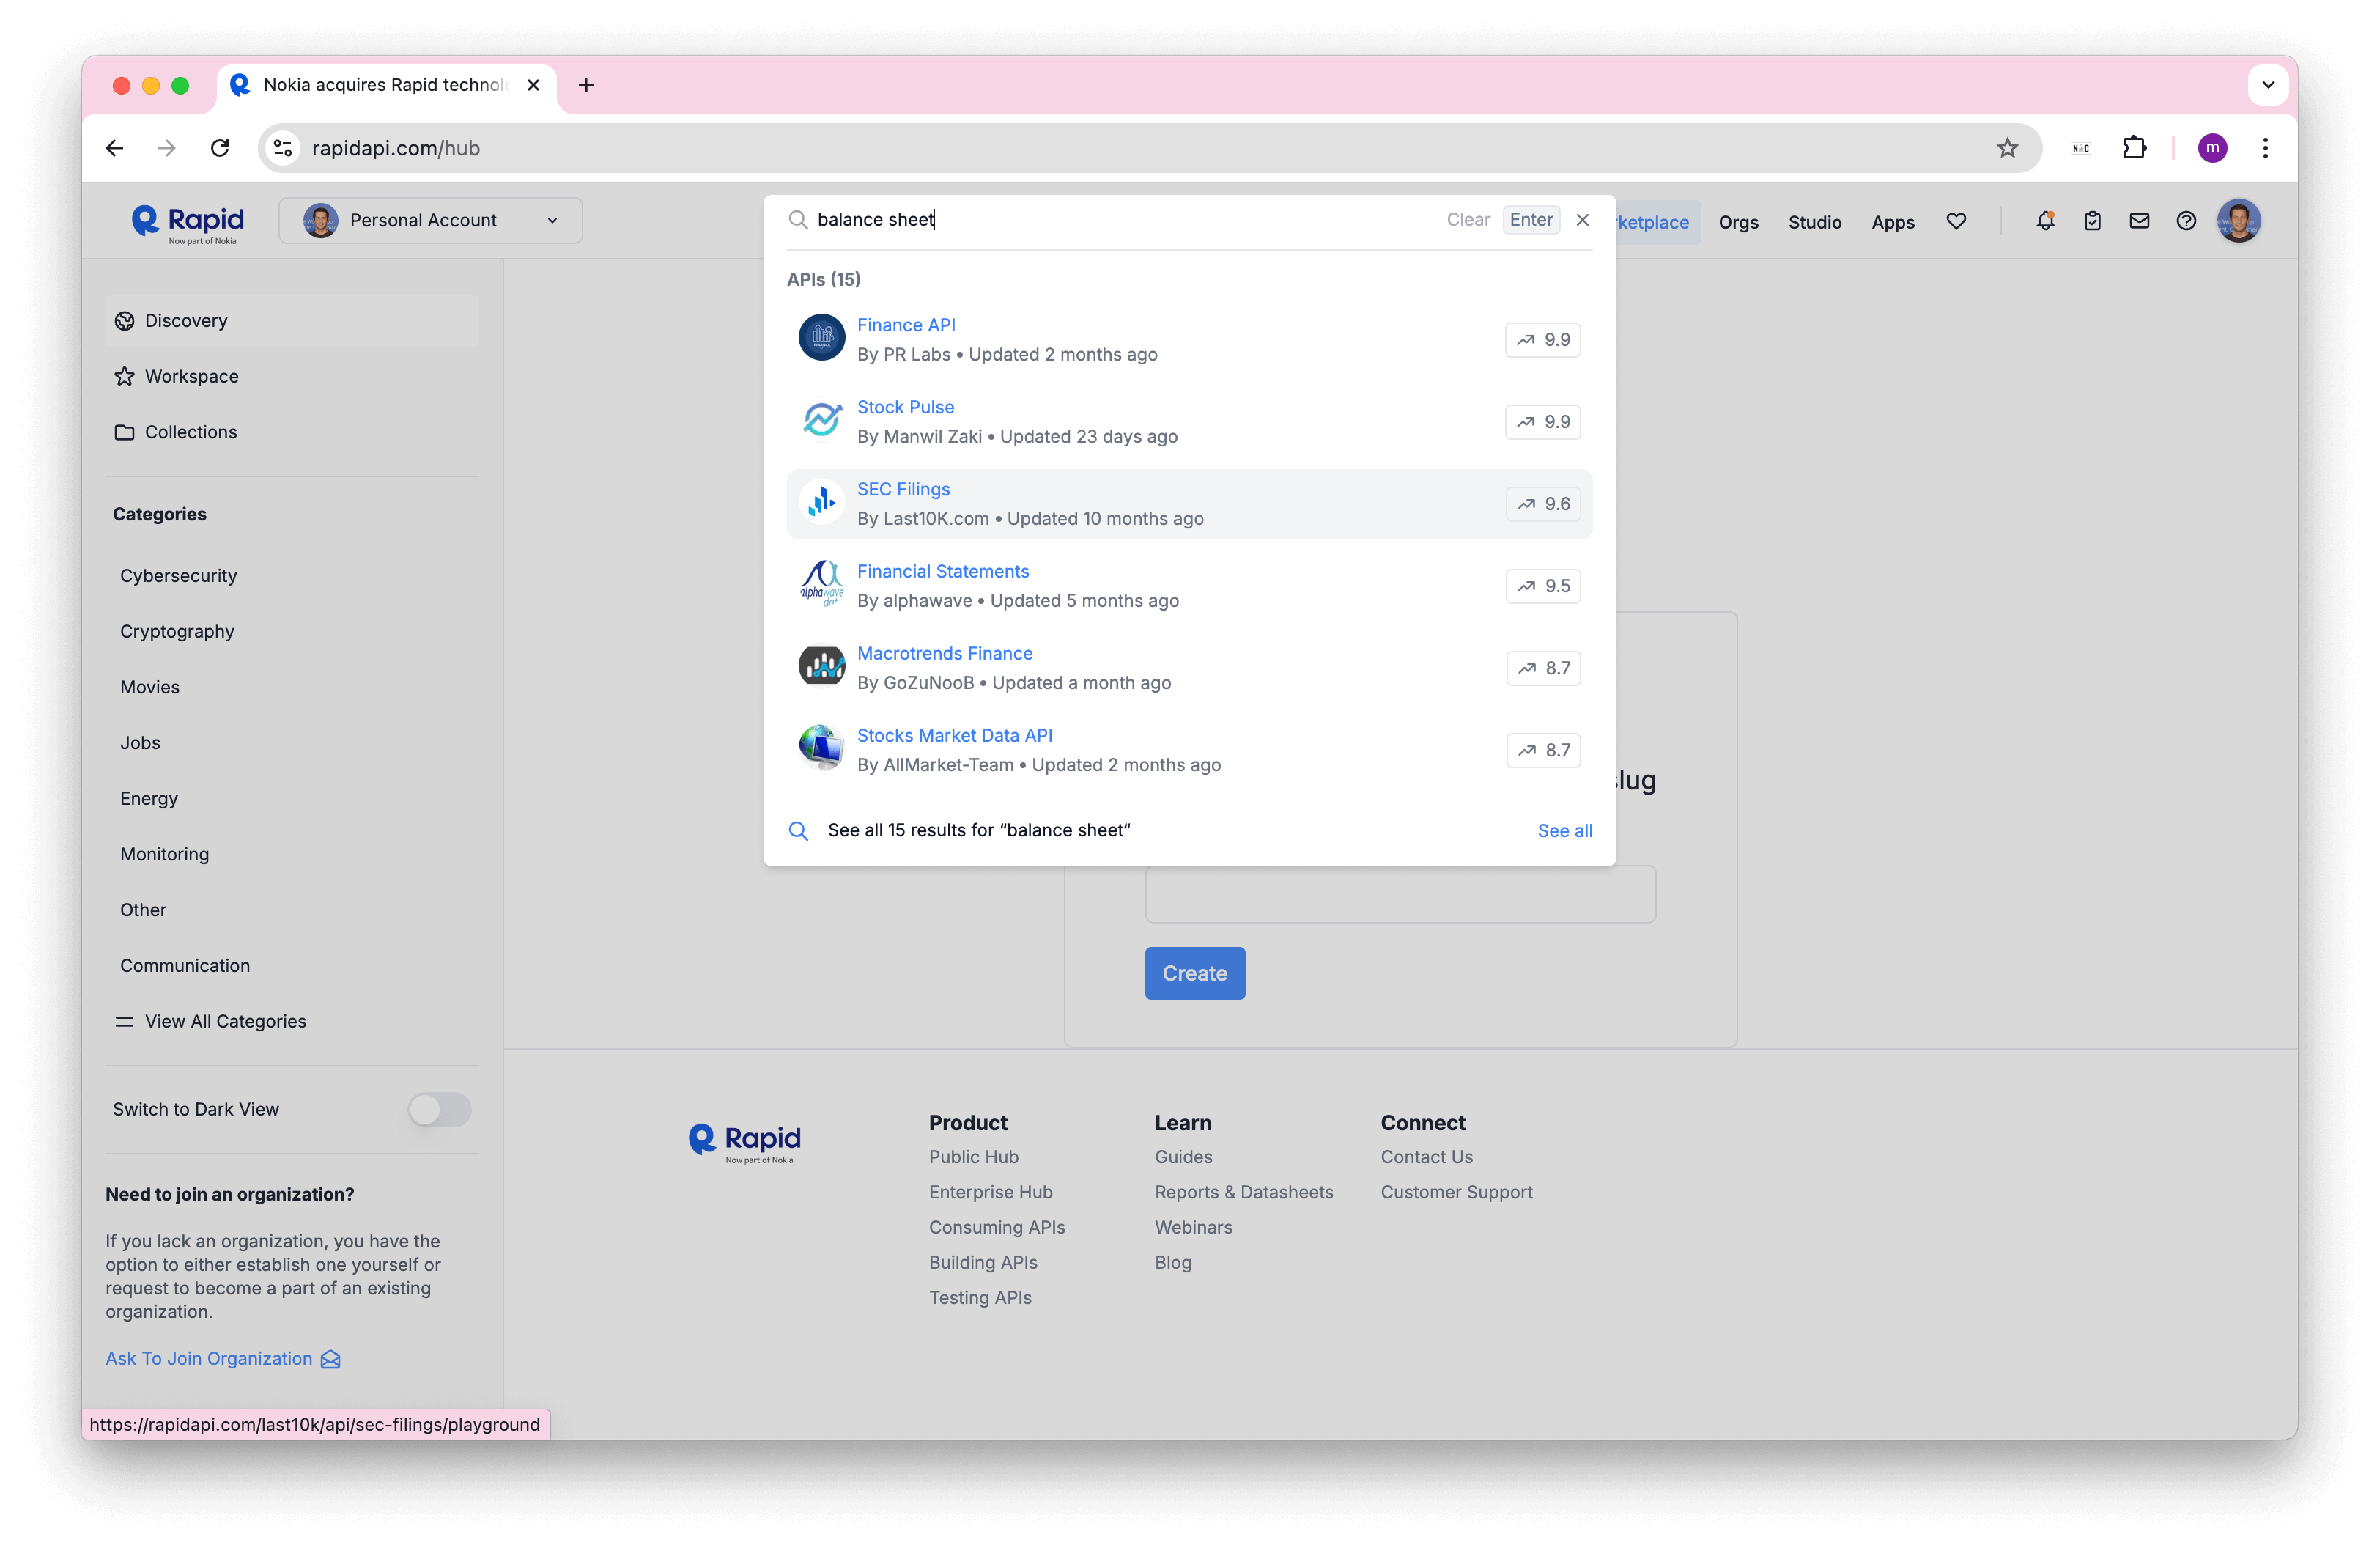Open the Discovery sidebar item

click(x=292, y=321)
